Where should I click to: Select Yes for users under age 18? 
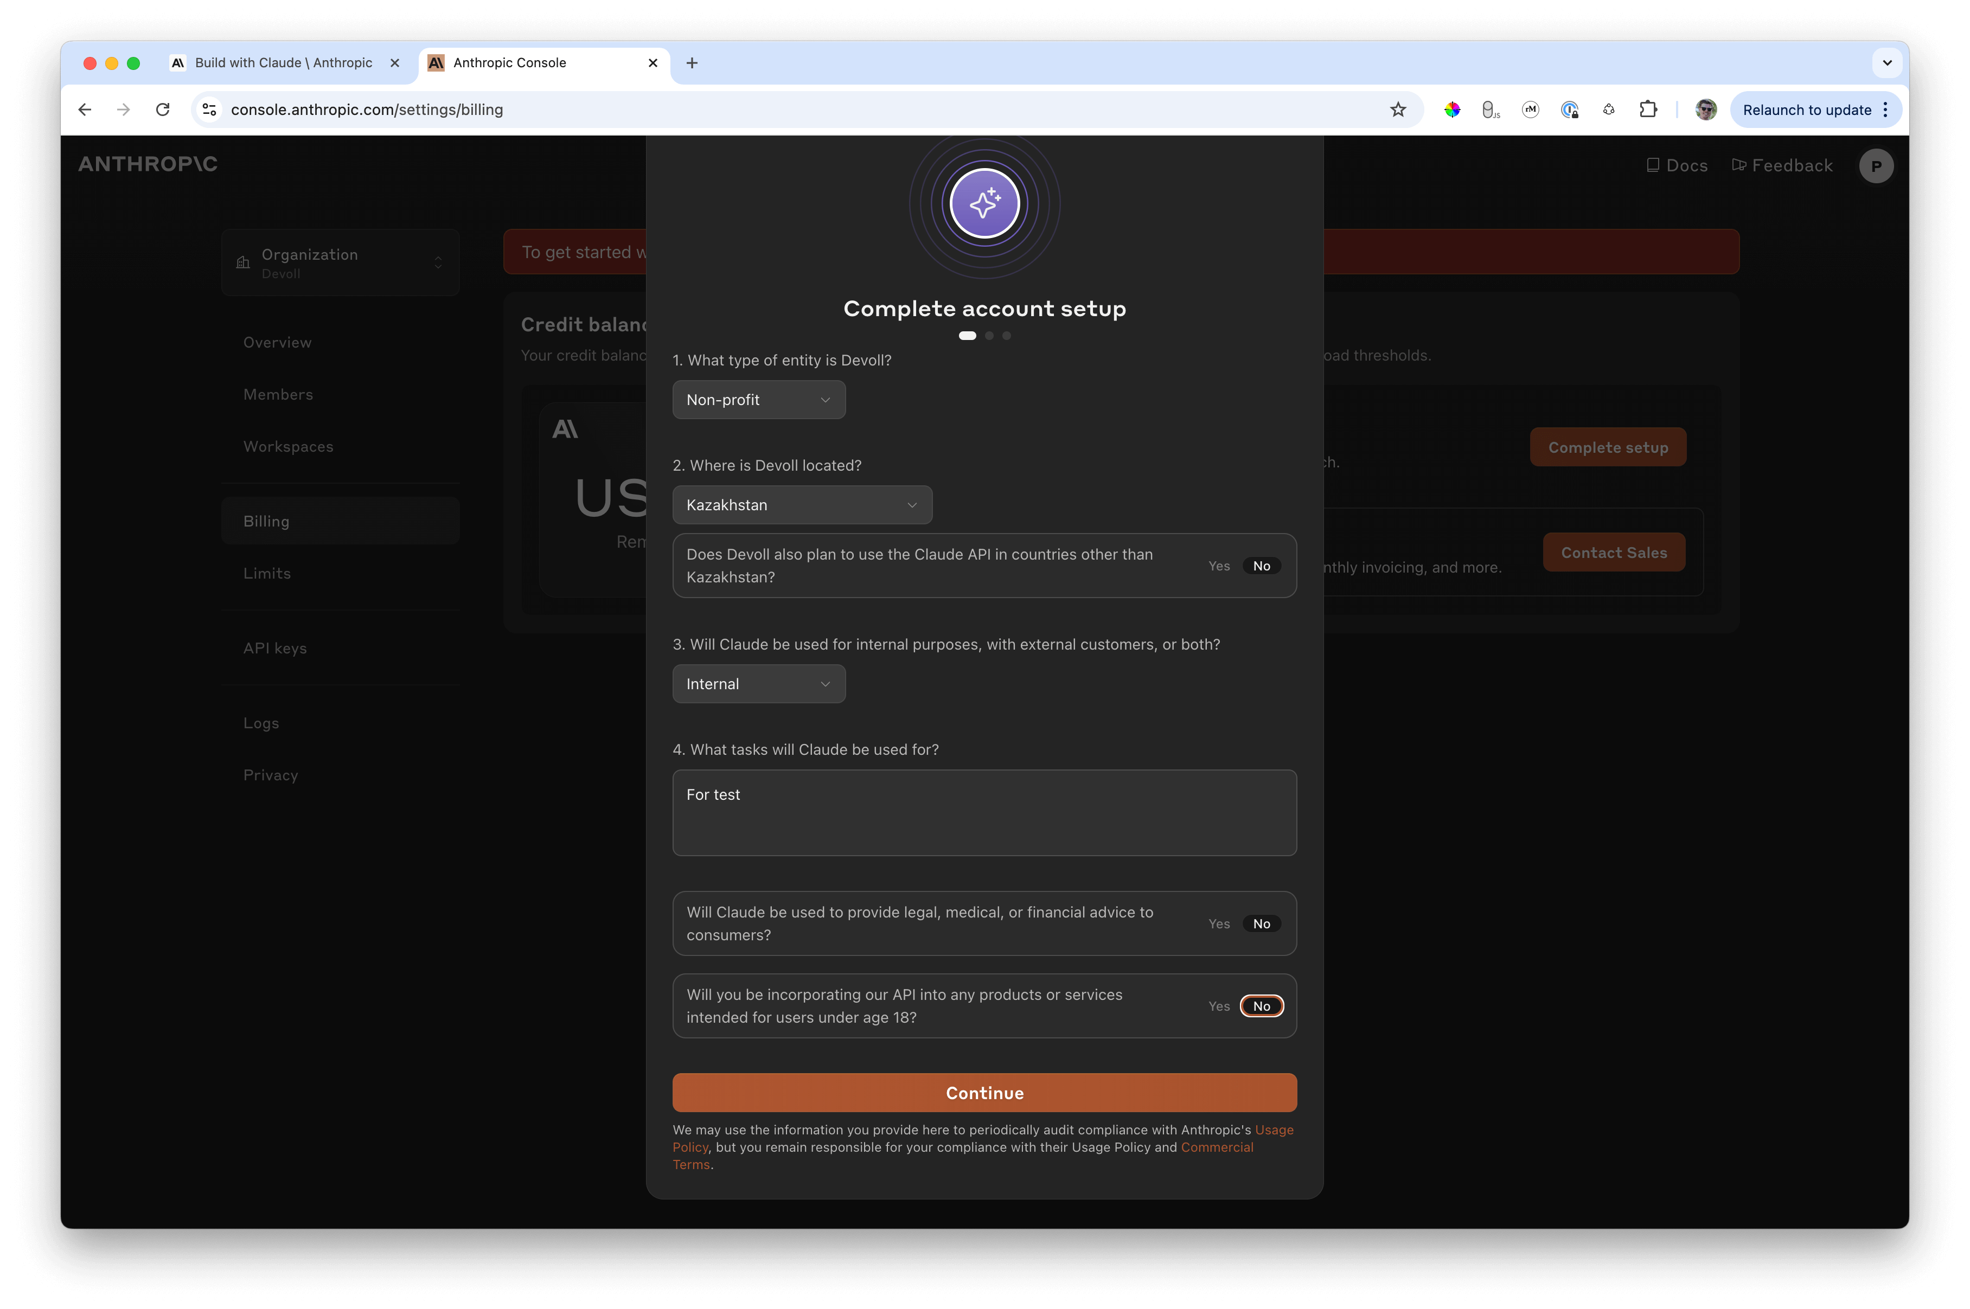point(1218,1007)
